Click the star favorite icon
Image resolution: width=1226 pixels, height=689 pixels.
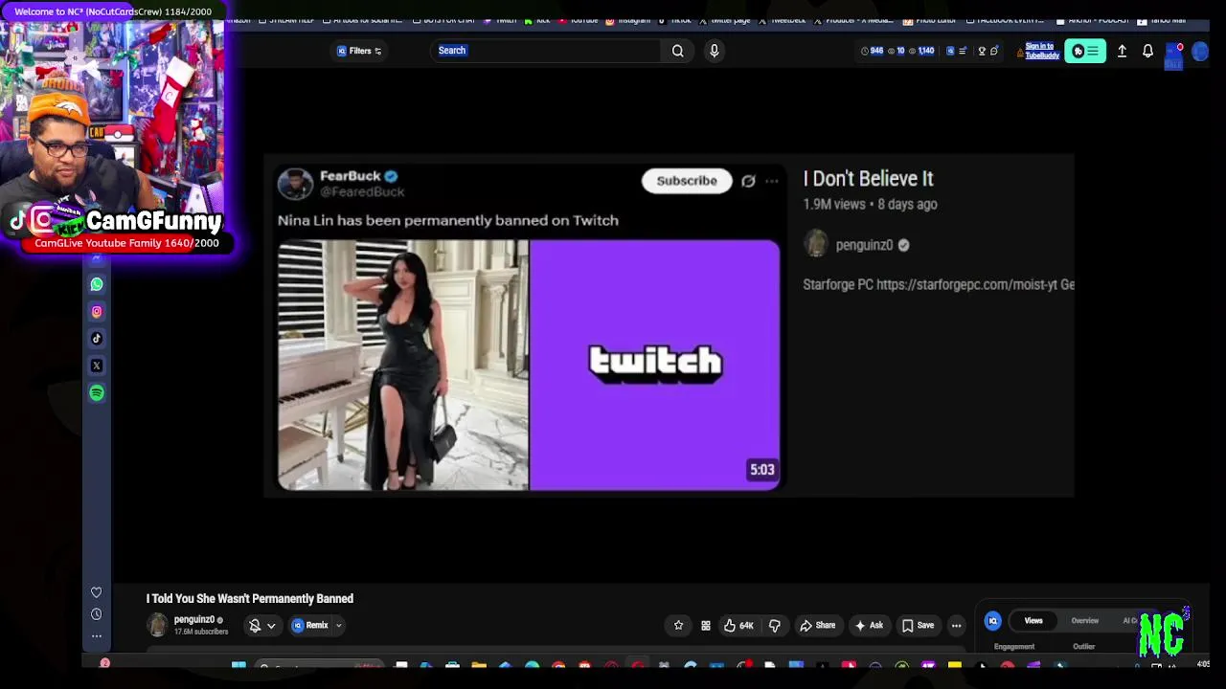[678, 625]
